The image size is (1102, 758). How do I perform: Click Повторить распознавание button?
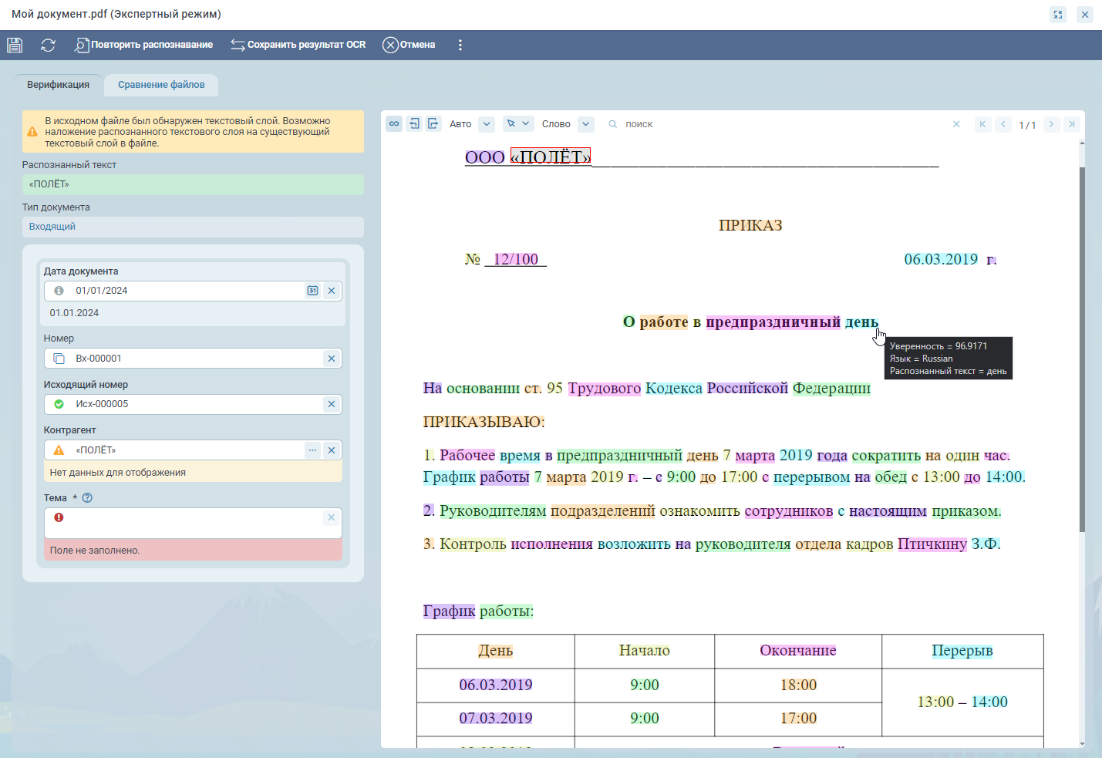point(144,45)
